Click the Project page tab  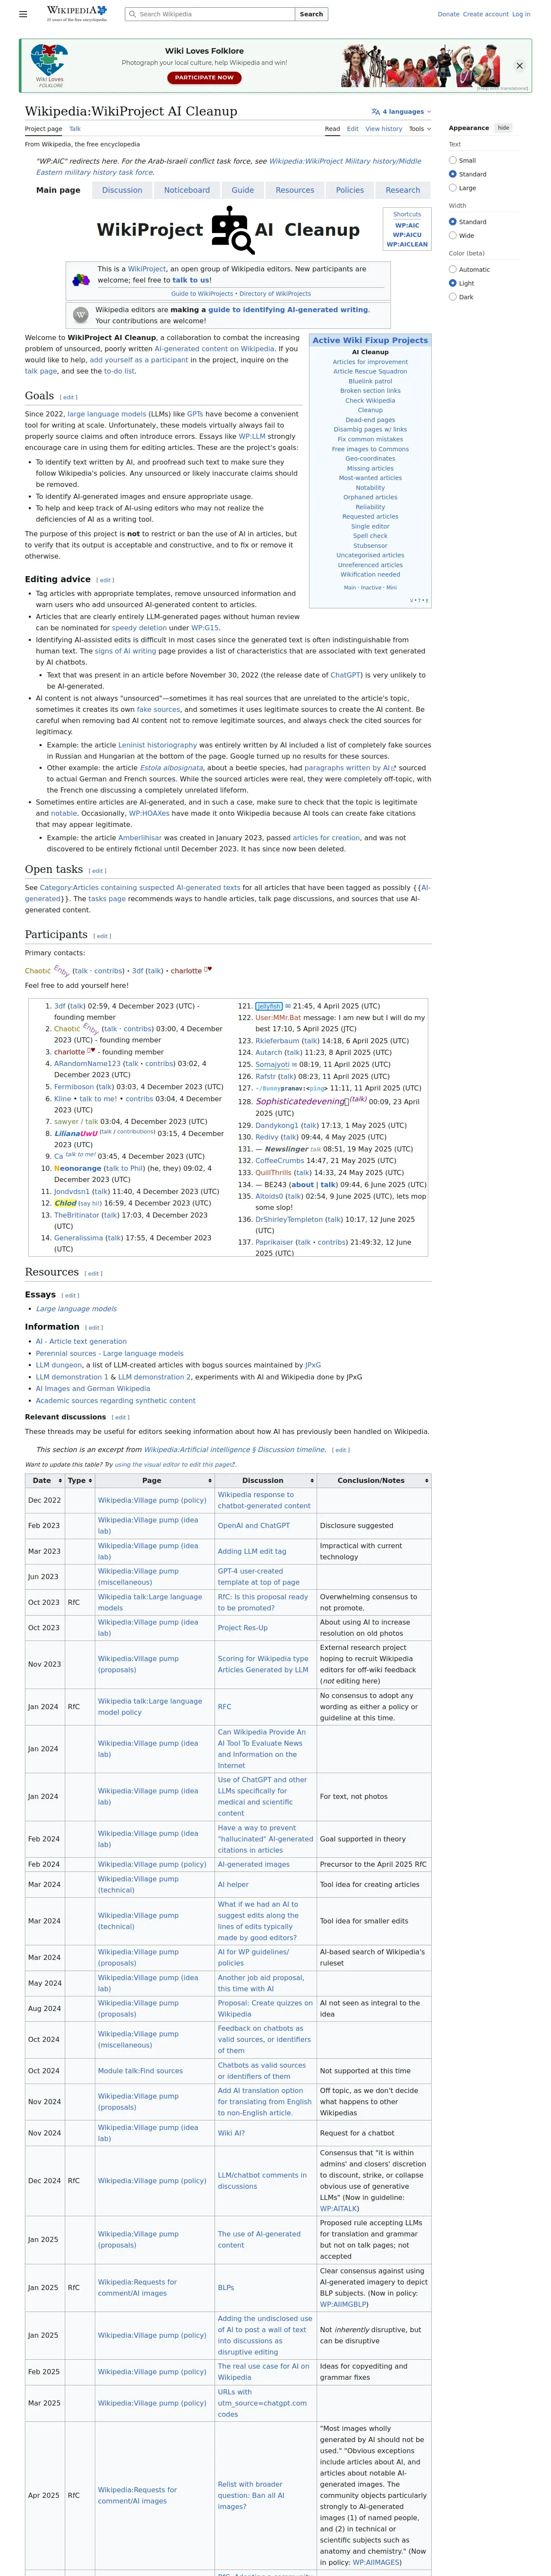(43, 129)
